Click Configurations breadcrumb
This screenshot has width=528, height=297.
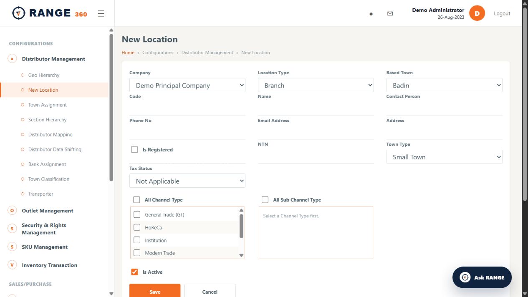[158, 53]
